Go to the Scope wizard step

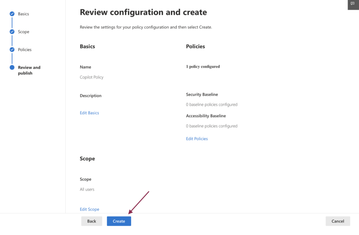pos(24,32)
